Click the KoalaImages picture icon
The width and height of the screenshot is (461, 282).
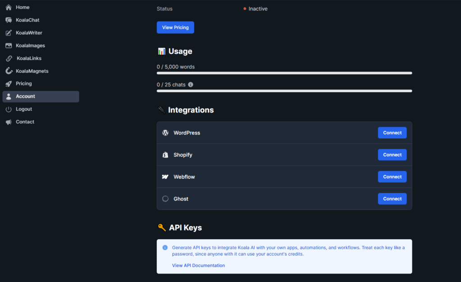[x=9, y=45]
